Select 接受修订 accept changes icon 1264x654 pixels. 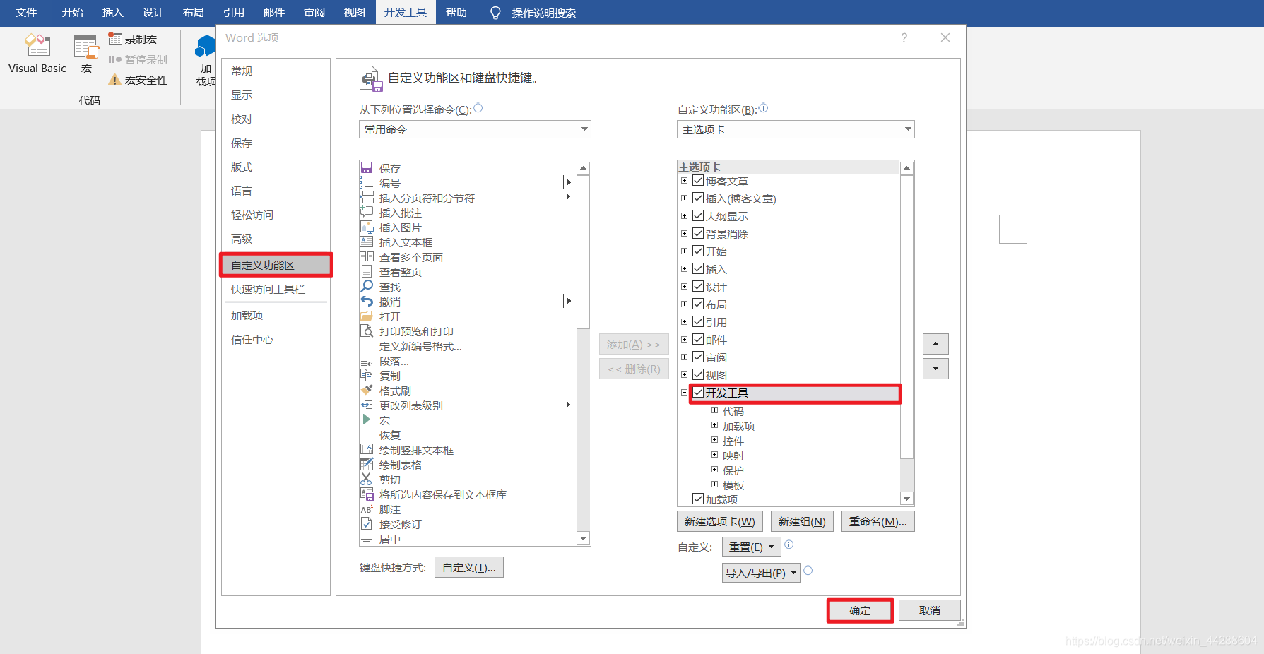click(x=367, y=524)
